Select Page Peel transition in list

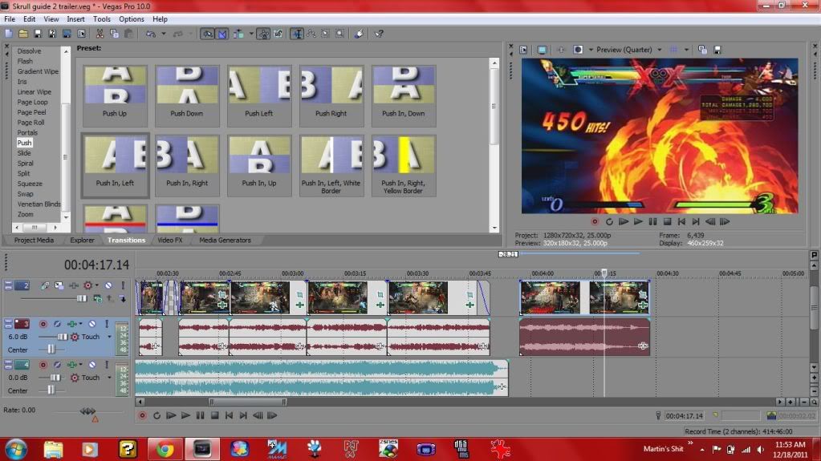click(x=31, y=112)
